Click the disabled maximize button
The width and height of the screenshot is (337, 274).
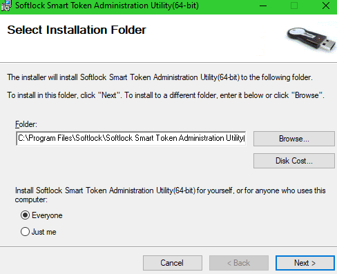click(294, 6)
